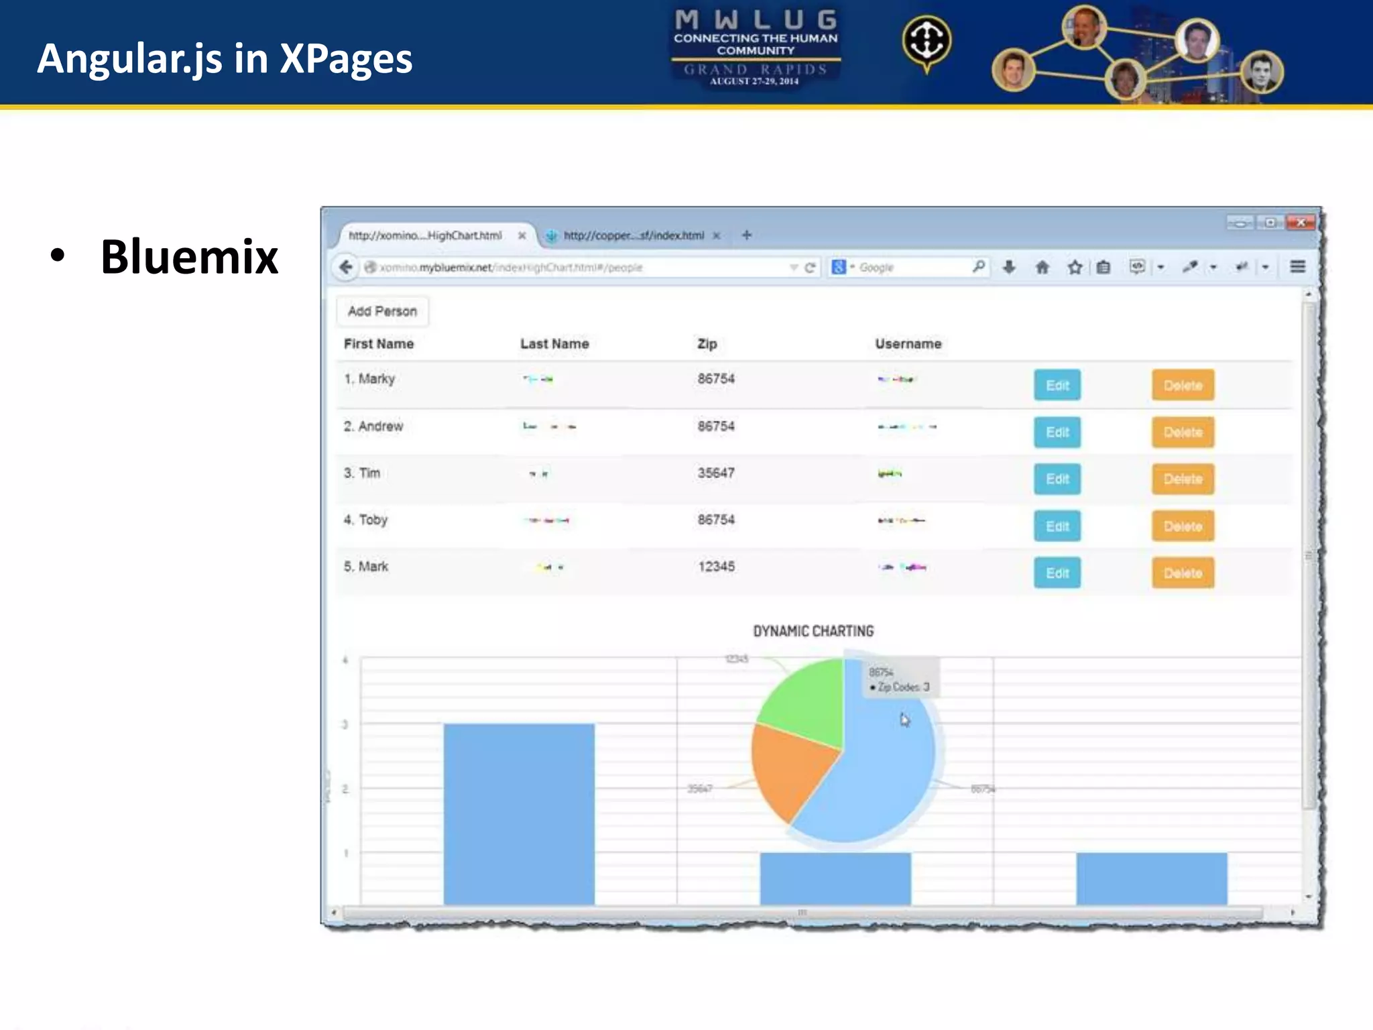Edit the Tim row
This screenshot has height=1030, width=1373.
1057,479
